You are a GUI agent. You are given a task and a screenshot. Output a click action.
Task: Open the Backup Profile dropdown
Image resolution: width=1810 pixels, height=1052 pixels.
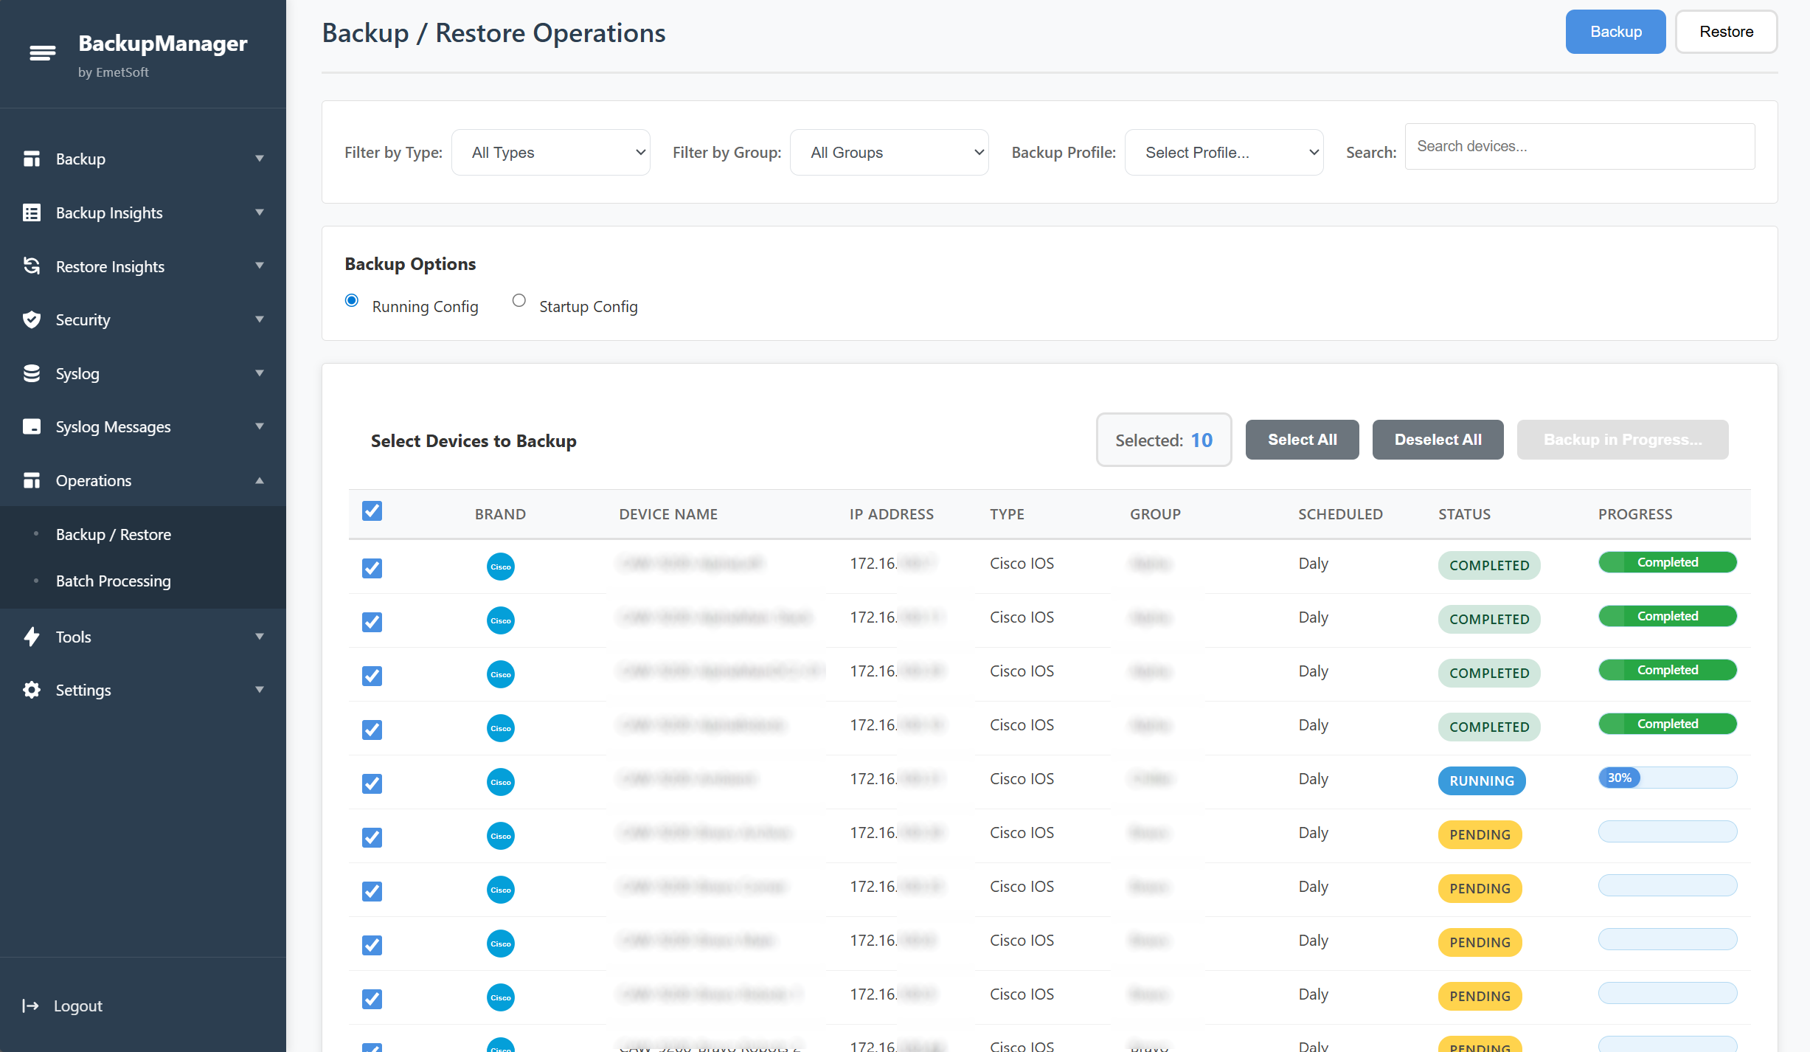pyautogui.click(x=1224, y=153)
